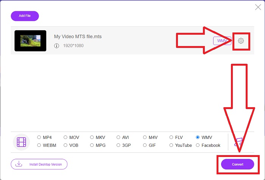265x180 pixels.
Task: Click the WMV output format badge
Action: [222, 41]
